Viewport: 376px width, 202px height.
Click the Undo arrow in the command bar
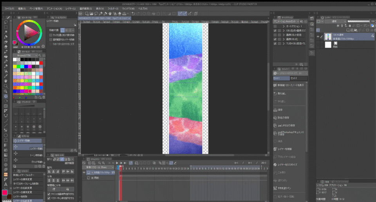pyautogui.click(x=134, y=14)
